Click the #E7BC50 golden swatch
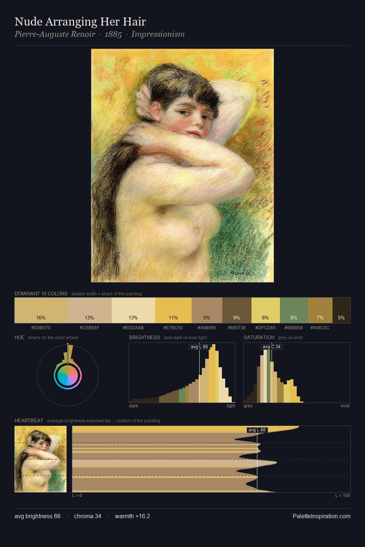This screenshot has height=547, width=365. coord(173,310)
